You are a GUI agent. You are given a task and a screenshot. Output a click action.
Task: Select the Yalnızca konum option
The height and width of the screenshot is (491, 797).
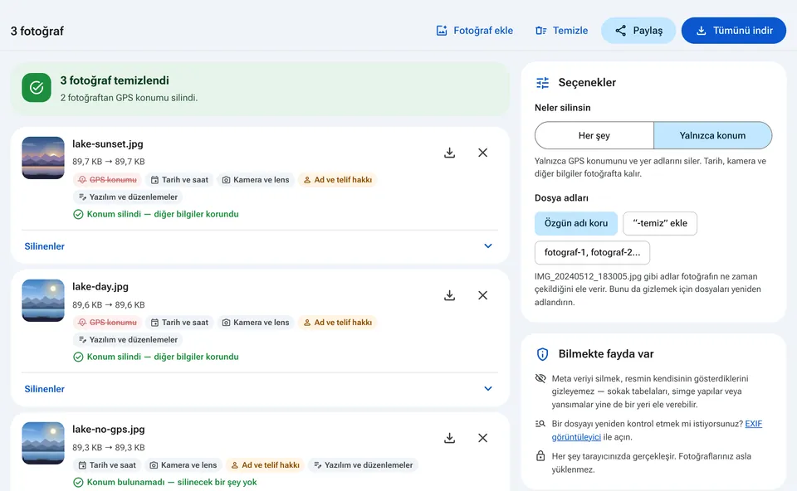[x=712, y=135]
